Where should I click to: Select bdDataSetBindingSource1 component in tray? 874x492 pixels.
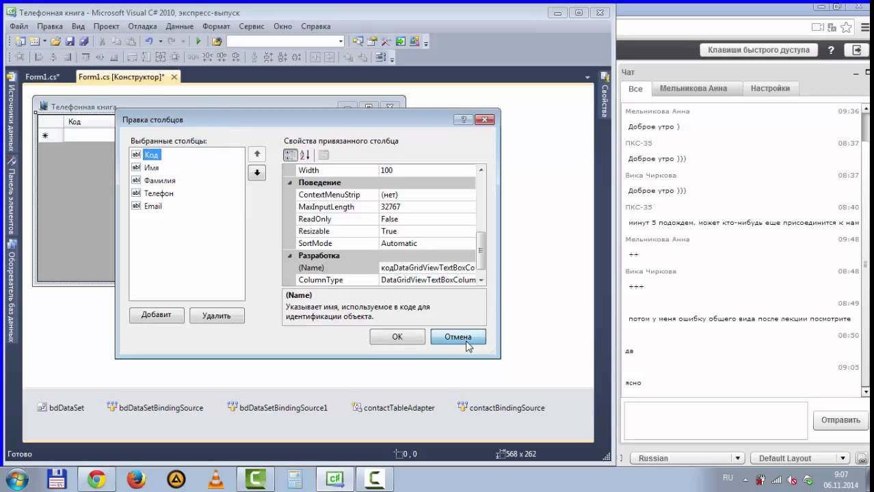(x=278, y=407)
